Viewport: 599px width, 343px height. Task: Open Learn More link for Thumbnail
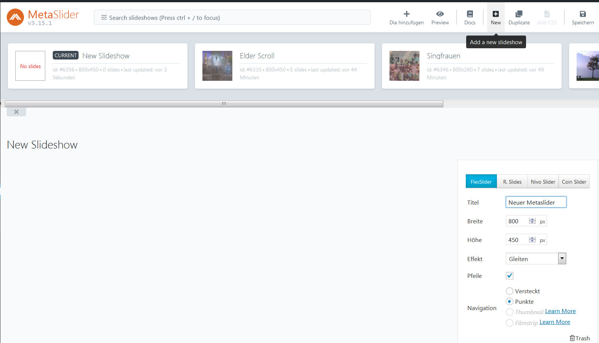(x=560, y=311)
